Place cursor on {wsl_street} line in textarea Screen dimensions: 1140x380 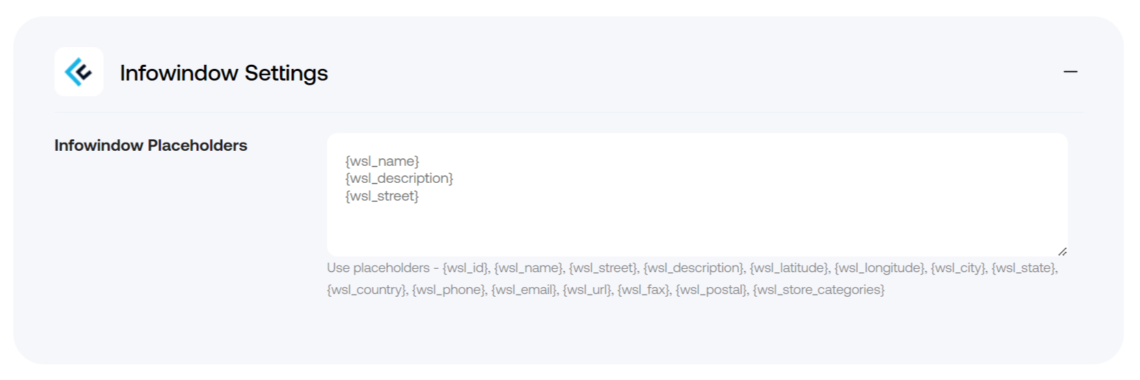[382, 196]
